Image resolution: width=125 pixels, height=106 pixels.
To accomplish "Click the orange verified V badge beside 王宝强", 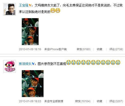I will click(30, 5).
